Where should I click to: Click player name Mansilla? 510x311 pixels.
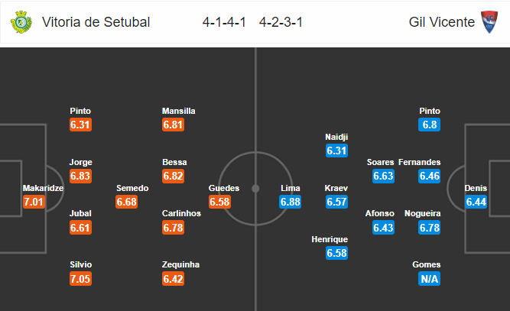coord(179,111)
